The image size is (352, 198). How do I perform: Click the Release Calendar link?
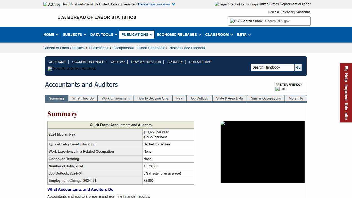click(281, 12)
